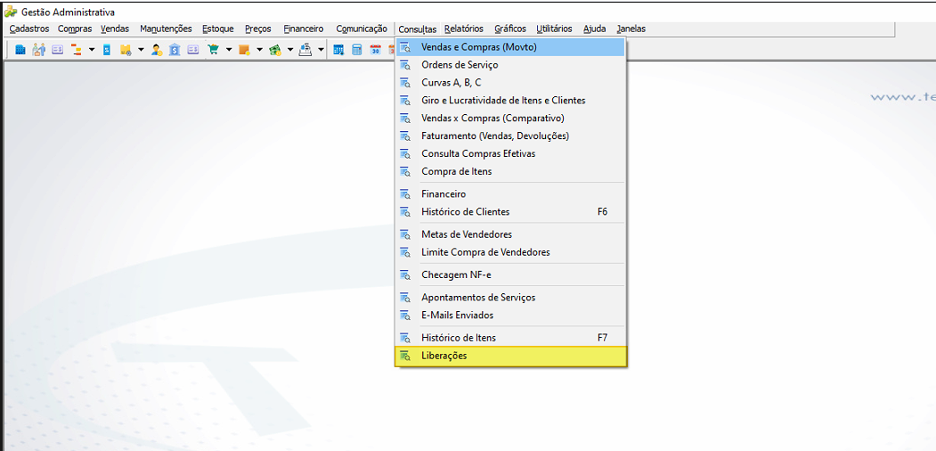The image size is (936, 451).
Task: Open the Financeiro menu bar item
Action: tap(304, 29)
